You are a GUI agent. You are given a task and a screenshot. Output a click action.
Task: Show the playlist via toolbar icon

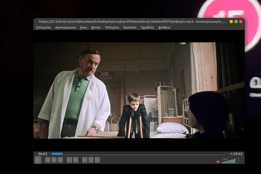coord(85,160)
